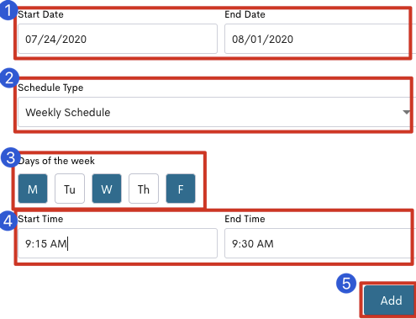Click the Start Date field showing 07/24/2020
Viewport: 416px width, 319px height.
pyautogui.click(x=118, y=39)
